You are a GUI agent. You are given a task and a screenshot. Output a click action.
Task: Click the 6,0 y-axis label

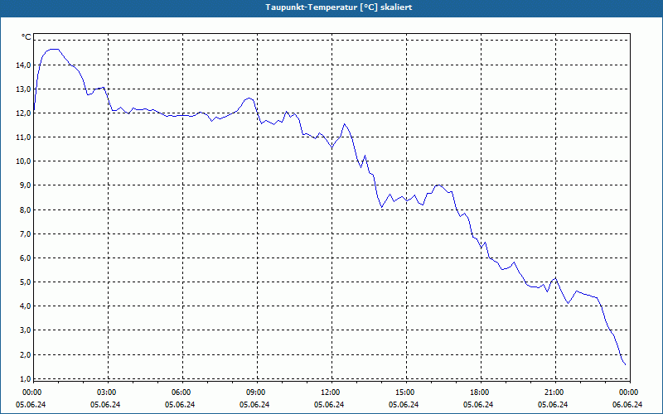click(x=25, y=258)
